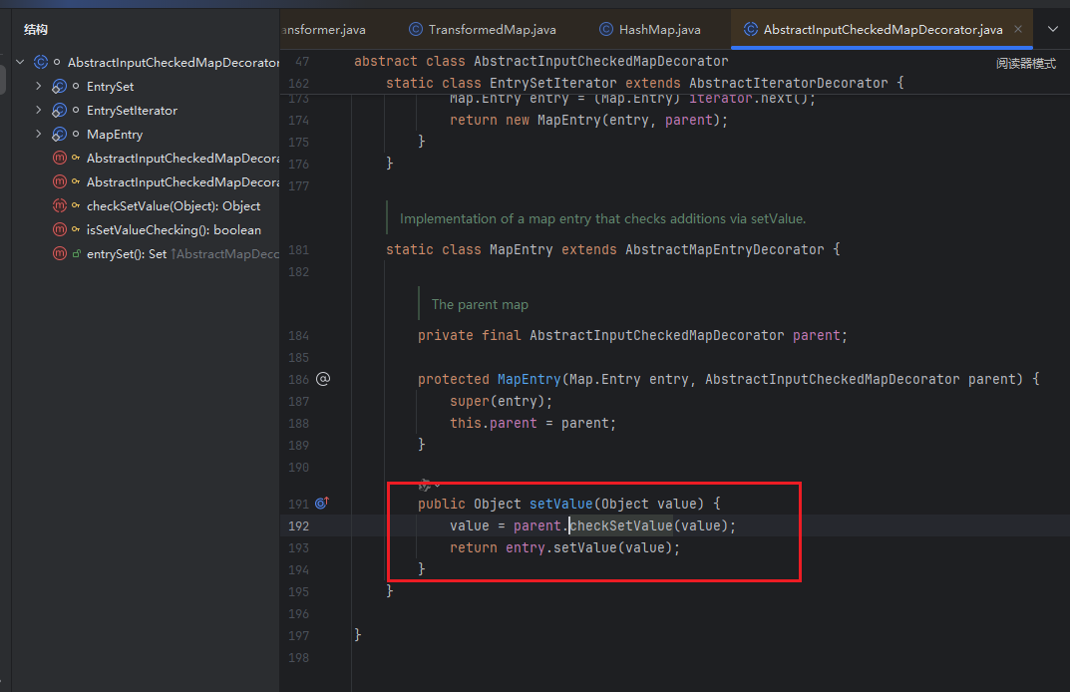Open the editor tabs overflow dropdown

[1052, 29]
